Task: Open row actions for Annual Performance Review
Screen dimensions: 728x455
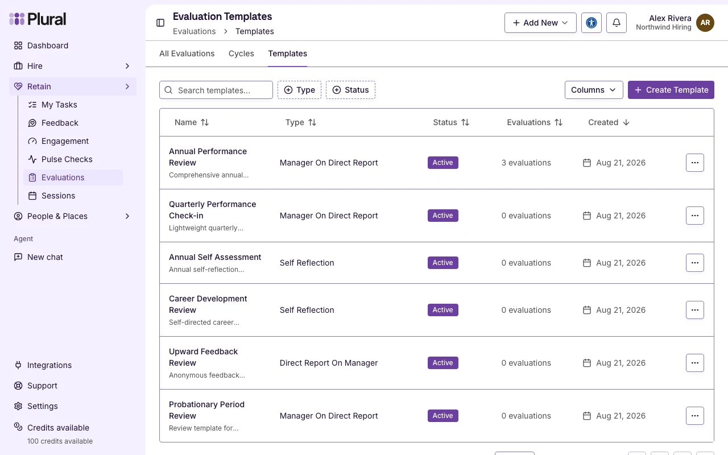Action: click(695, 163)
